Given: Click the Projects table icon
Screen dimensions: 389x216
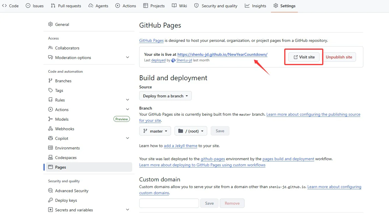Looking at the screenshot, I should (x=146, y=6).
